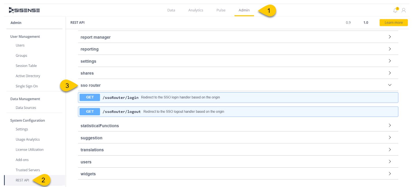The width and height of the screenshot is (415, 187).
Task: Select REST API in sidebar
Action: coord(22,180)
